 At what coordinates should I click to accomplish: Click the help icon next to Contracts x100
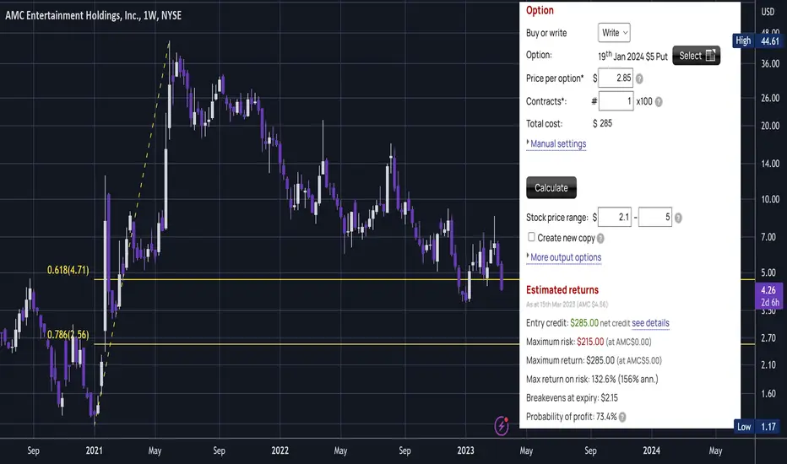[659, 102]
